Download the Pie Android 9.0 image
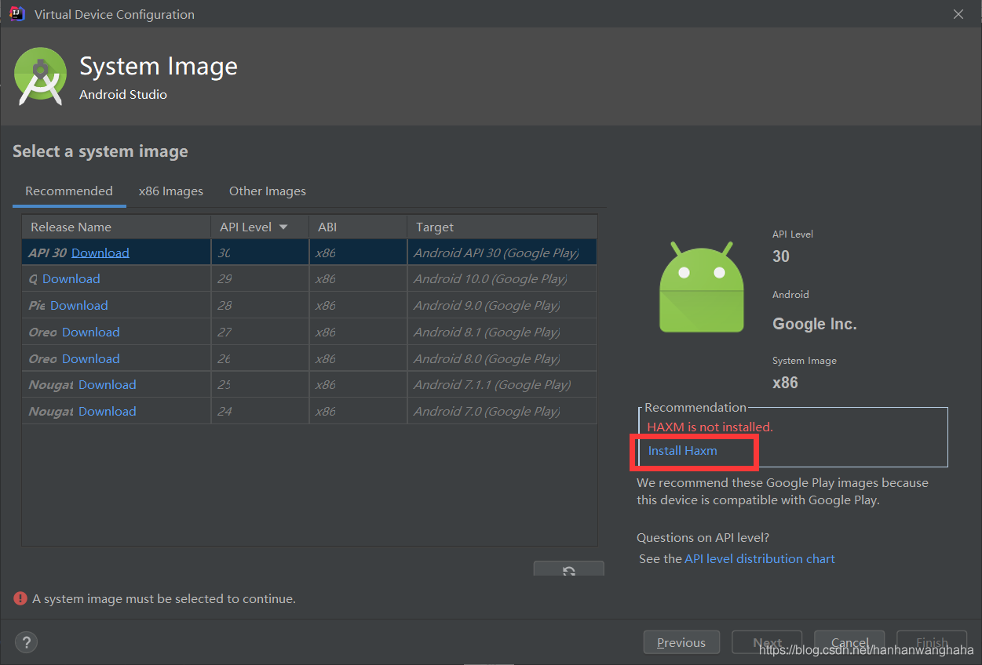This screenshot has height=665, width=982. (78, 305)
